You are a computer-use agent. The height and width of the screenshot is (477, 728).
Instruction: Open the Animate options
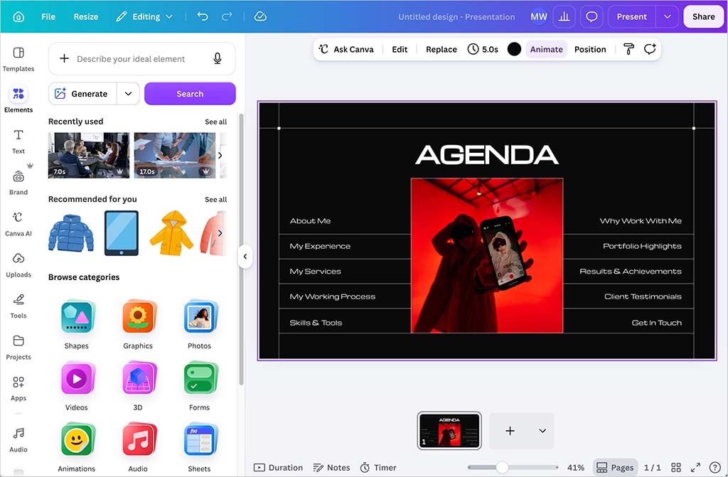pos(547,49)
